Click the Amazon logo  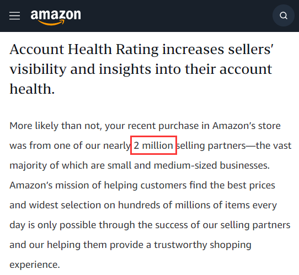(x=56, y=17)
